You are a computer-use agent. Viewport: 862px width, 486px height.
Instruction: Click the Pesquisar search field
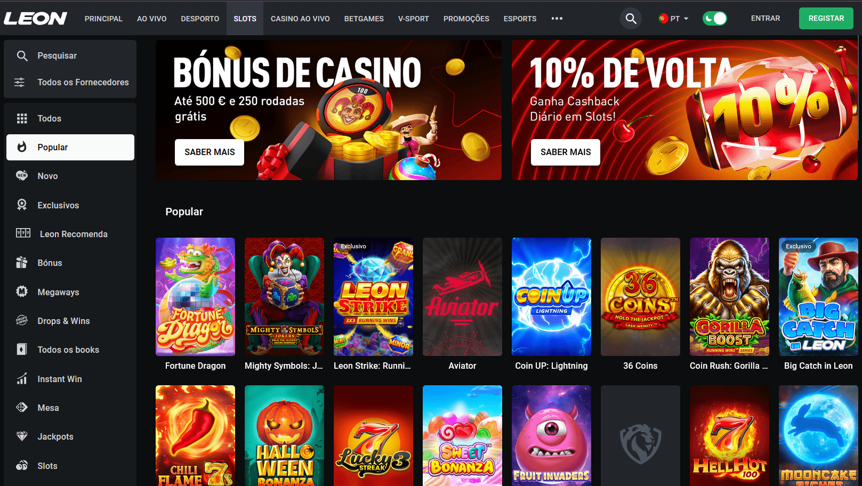(x=70, y=55)
